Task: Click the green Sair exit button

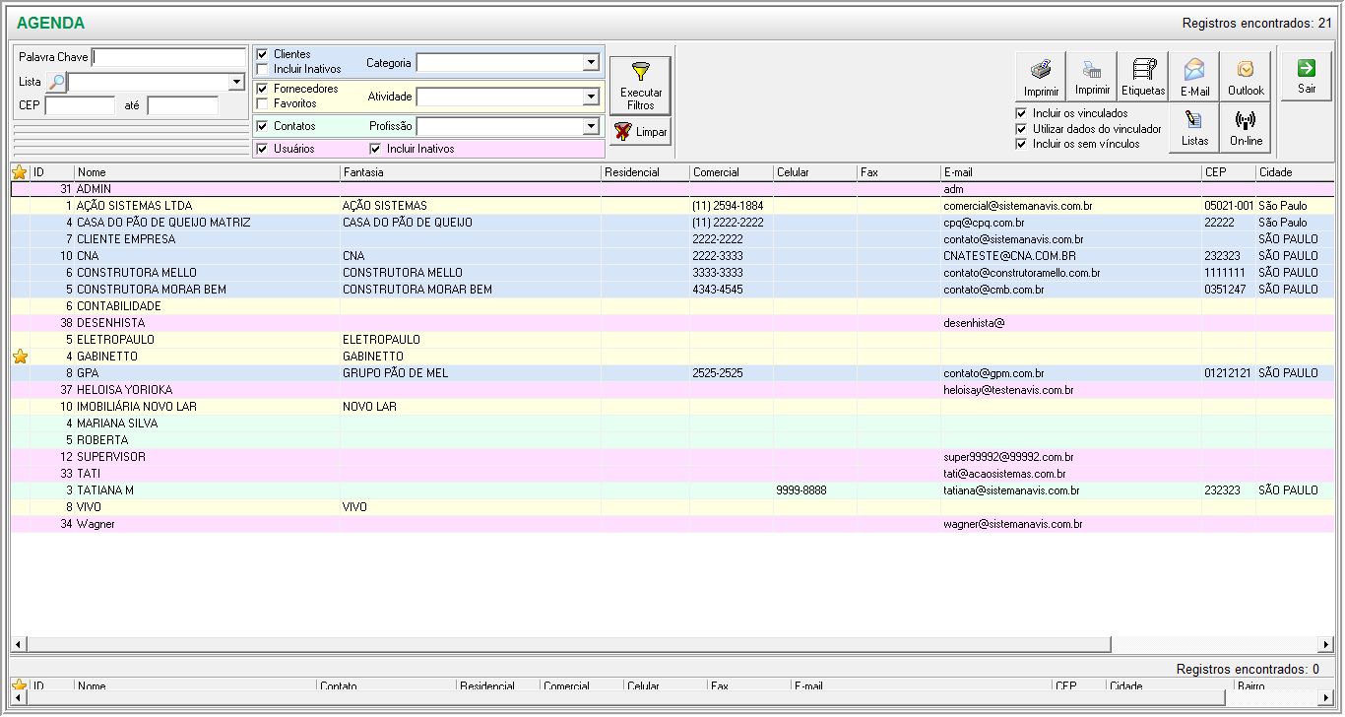Action: click(x=1306, y=76)
